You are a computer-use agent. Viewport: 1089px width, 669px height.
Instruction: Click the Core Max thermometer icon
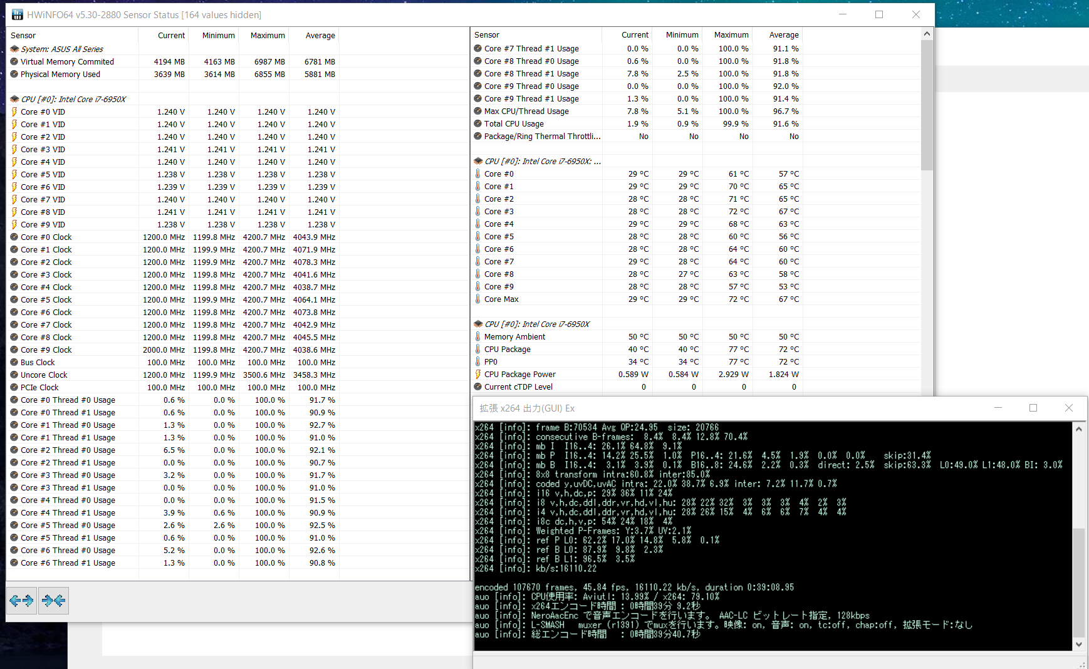click(478, 299)
